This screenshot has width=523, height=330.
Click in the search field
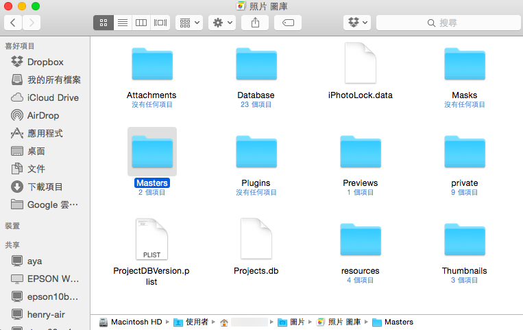448,23
